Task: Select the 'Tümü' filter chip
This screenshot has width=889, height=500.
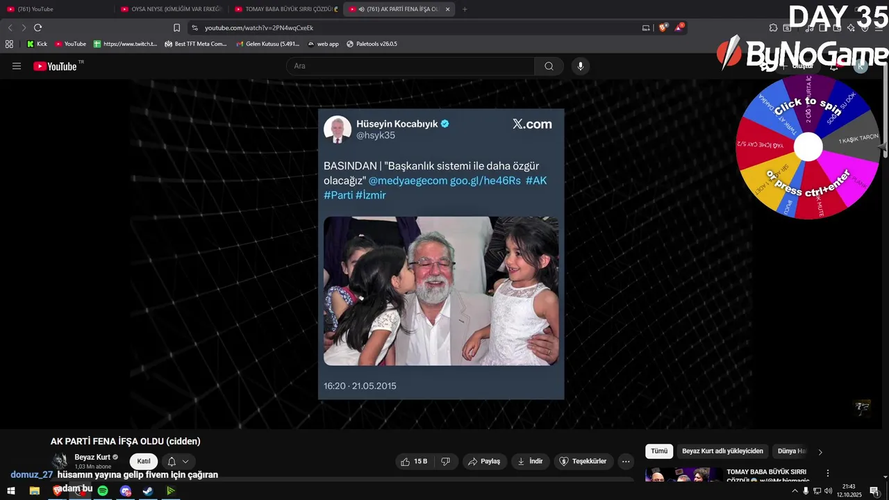Action: coord(659,451)
